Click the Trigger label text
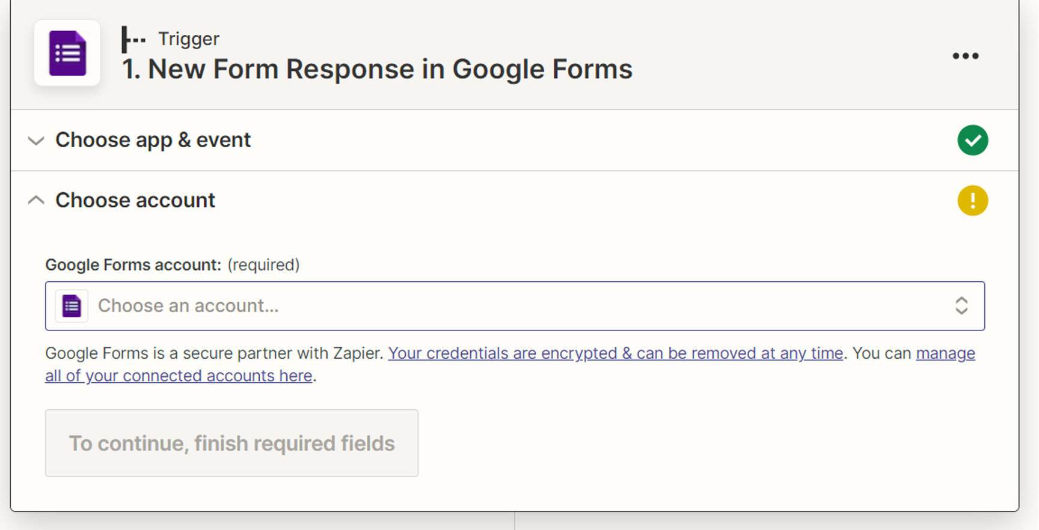The width and height of the screenshot is (1039, 530). click(189, 39)
